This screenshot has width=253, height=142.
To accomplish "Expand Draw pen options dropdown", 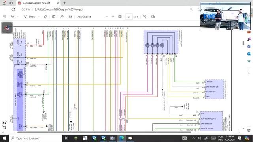I will tap(39, 17).
